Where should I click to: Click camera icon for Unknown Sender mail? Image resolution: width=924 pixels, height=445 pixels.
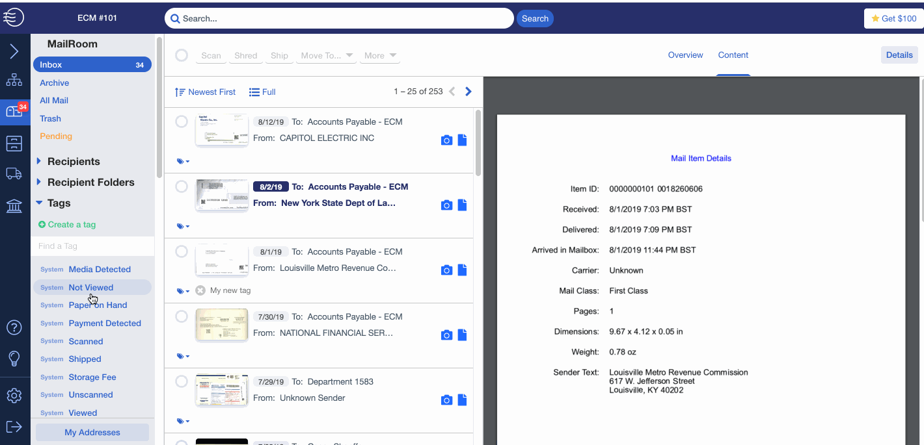pos(446,400)
